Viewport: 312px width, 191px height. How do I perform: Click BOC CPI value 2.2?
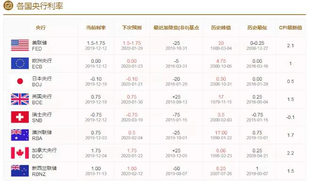click(x=290, y=153)
